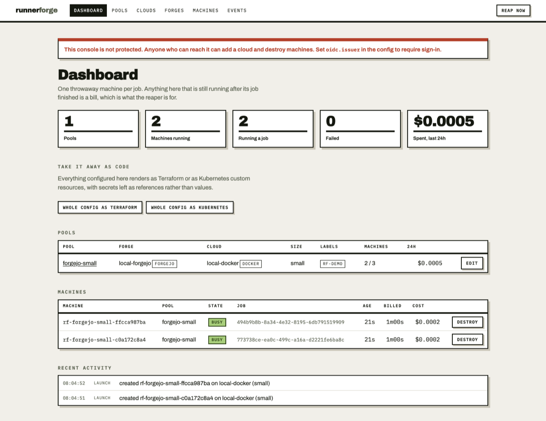Image resolution: width=546 pixels, height=421 pixels.
Task: Click the $0.0005 24h pool cost
Action: 430,263
